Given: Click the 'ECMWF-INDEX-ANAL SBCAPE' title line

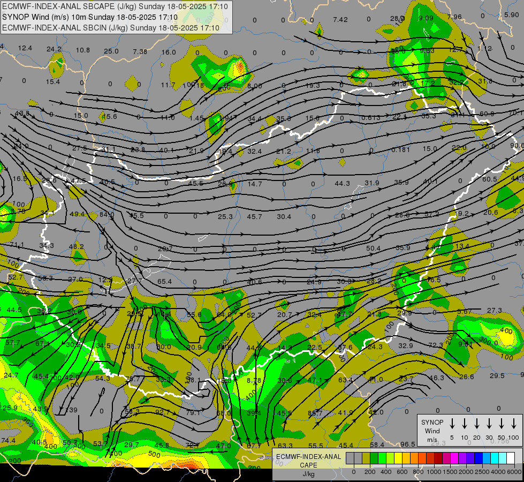Looking at the screenshot, I should tap(115, 6).
